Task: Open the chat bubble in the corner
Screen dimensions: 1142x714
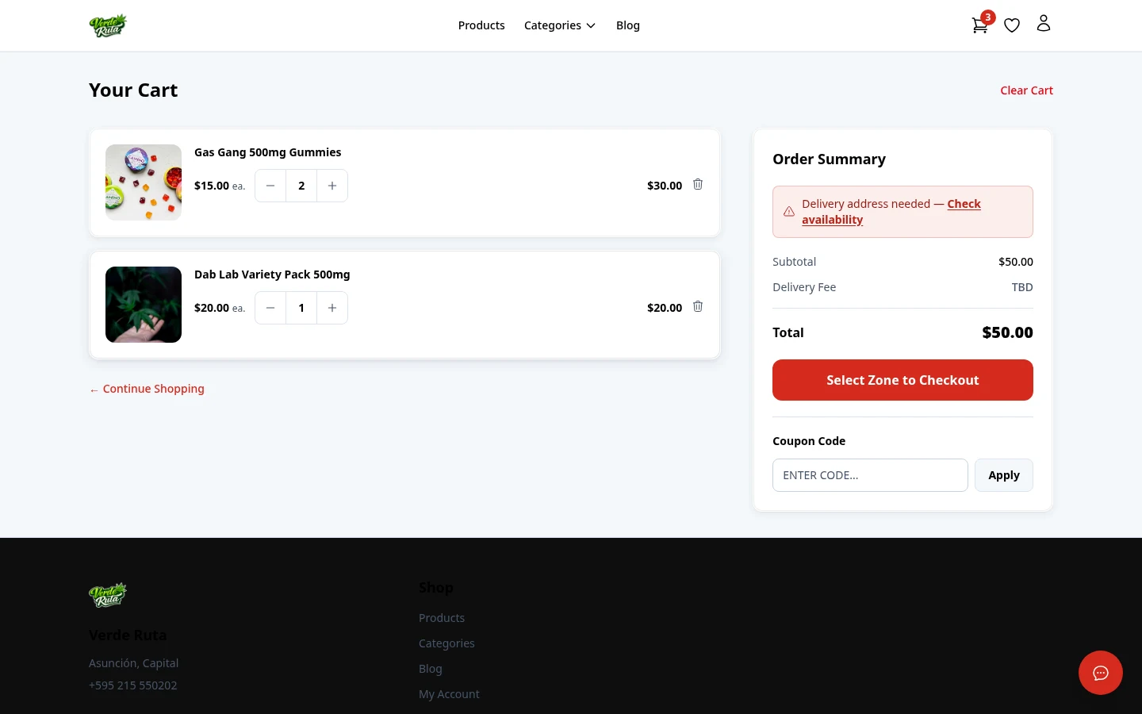Action: click(x=1101, y=673)
